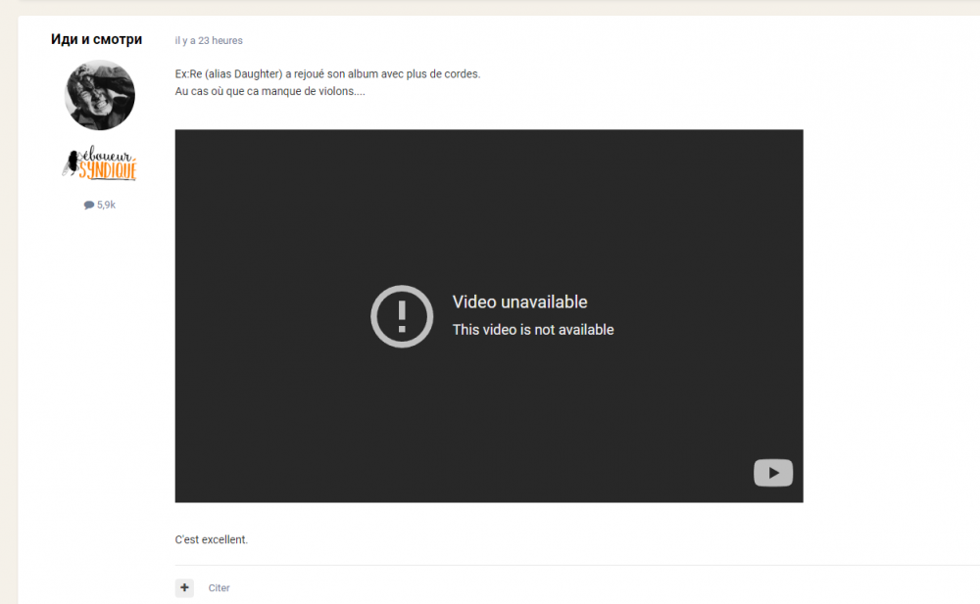Click Citer to quote this post

(x=219, y=587)
